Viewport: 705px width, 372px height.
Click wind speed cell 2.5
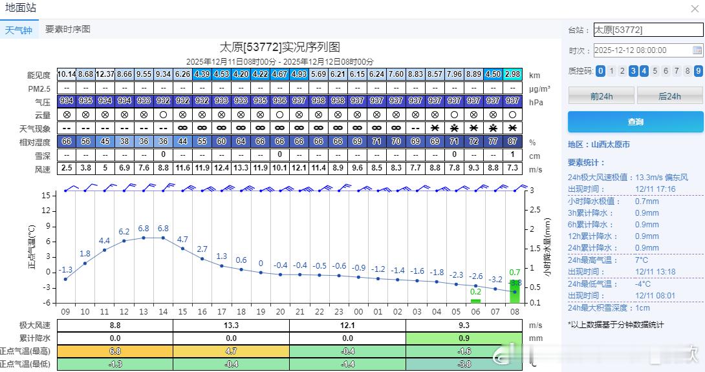[67, 168]
